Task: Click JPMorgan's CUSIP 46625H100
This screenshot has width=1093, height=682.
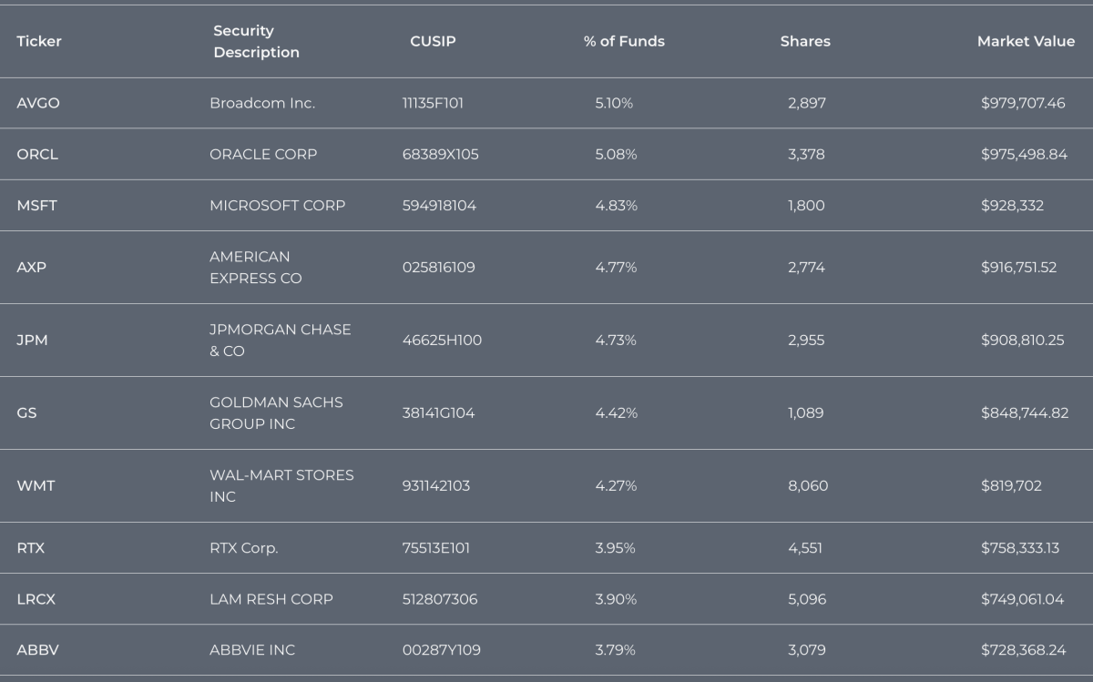Action: tap(442, 340)
